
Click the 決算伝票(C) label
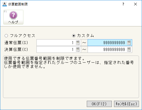pyautogui.click(x=16, y=50)
